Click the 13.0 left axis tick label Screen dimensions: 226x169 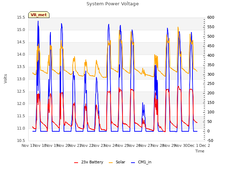coord(21,79)
